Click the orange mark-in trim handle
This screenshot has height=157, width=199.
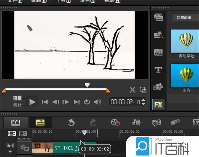click(4, 91)
